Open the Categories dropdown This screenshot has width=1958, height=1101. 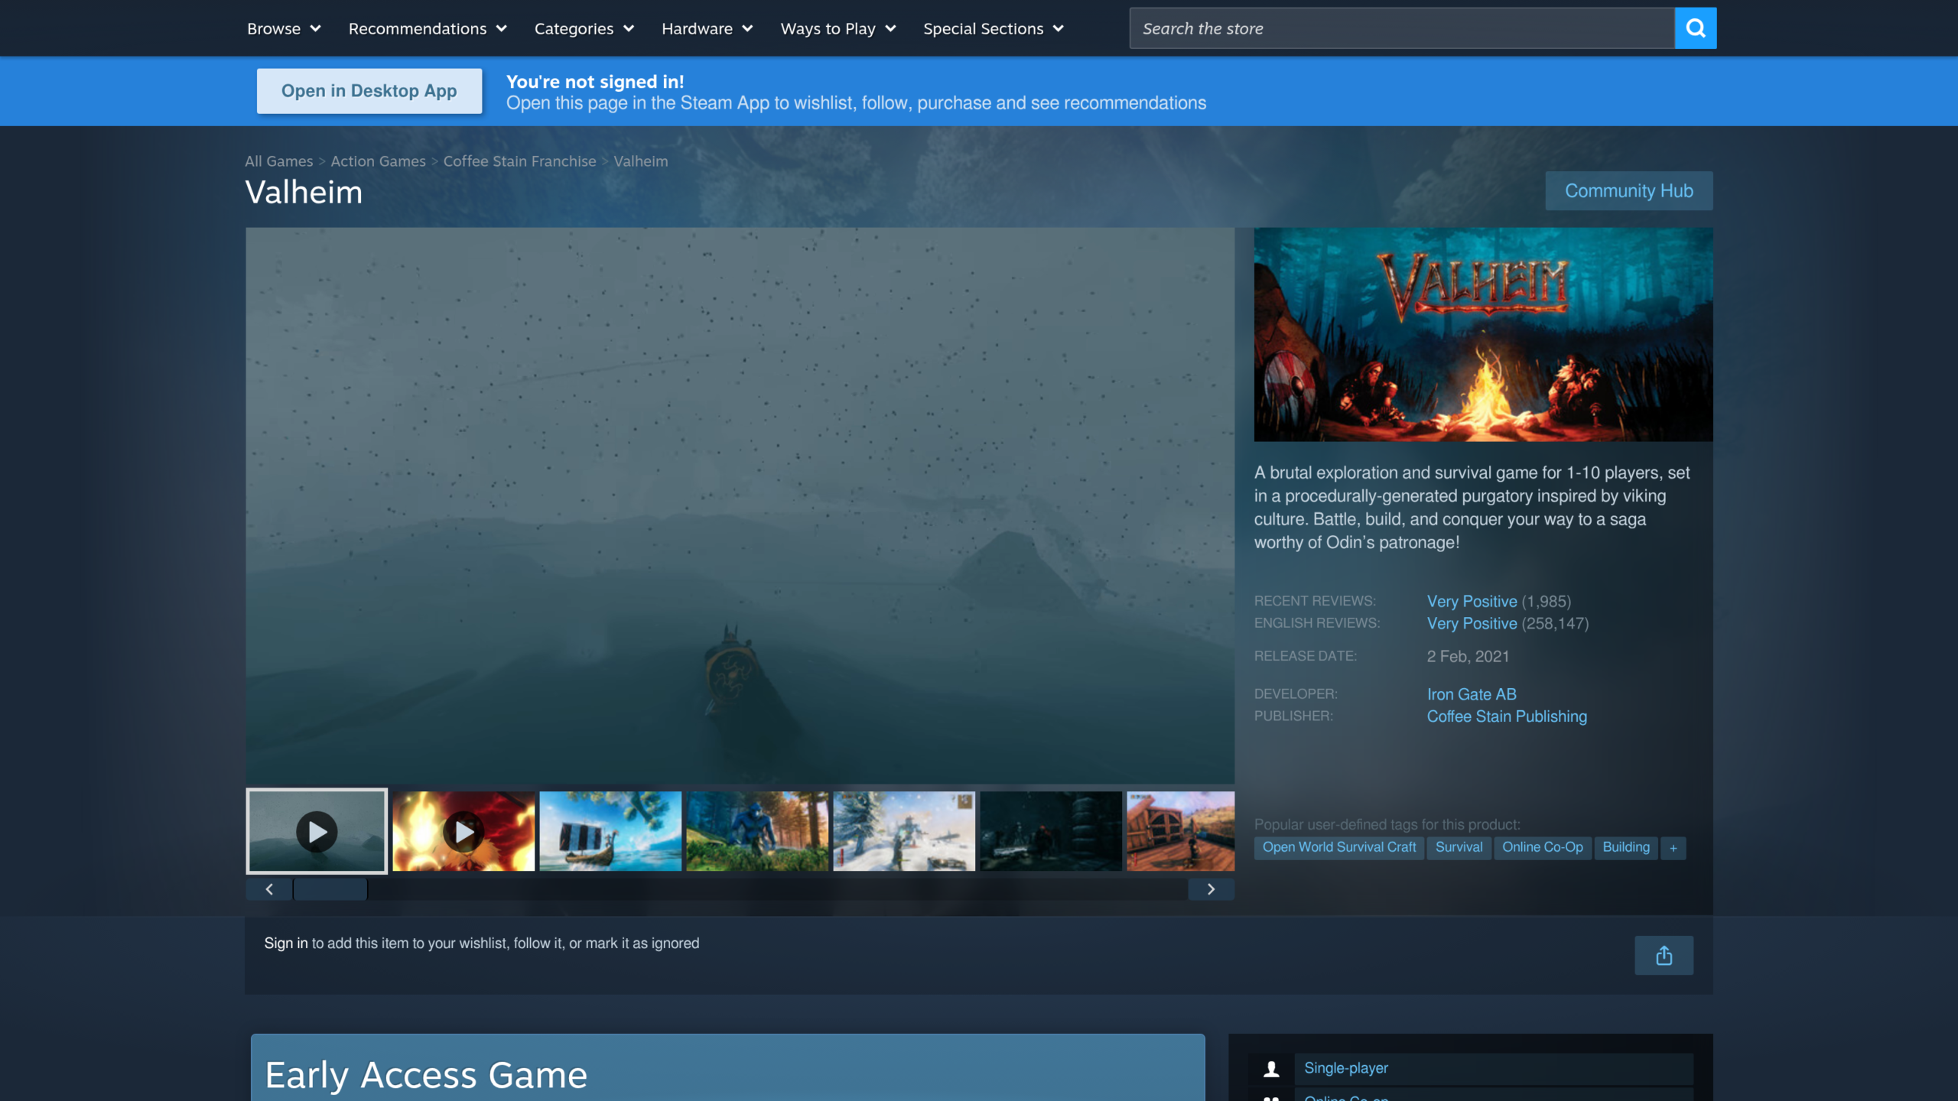click(x=584, y=28)
